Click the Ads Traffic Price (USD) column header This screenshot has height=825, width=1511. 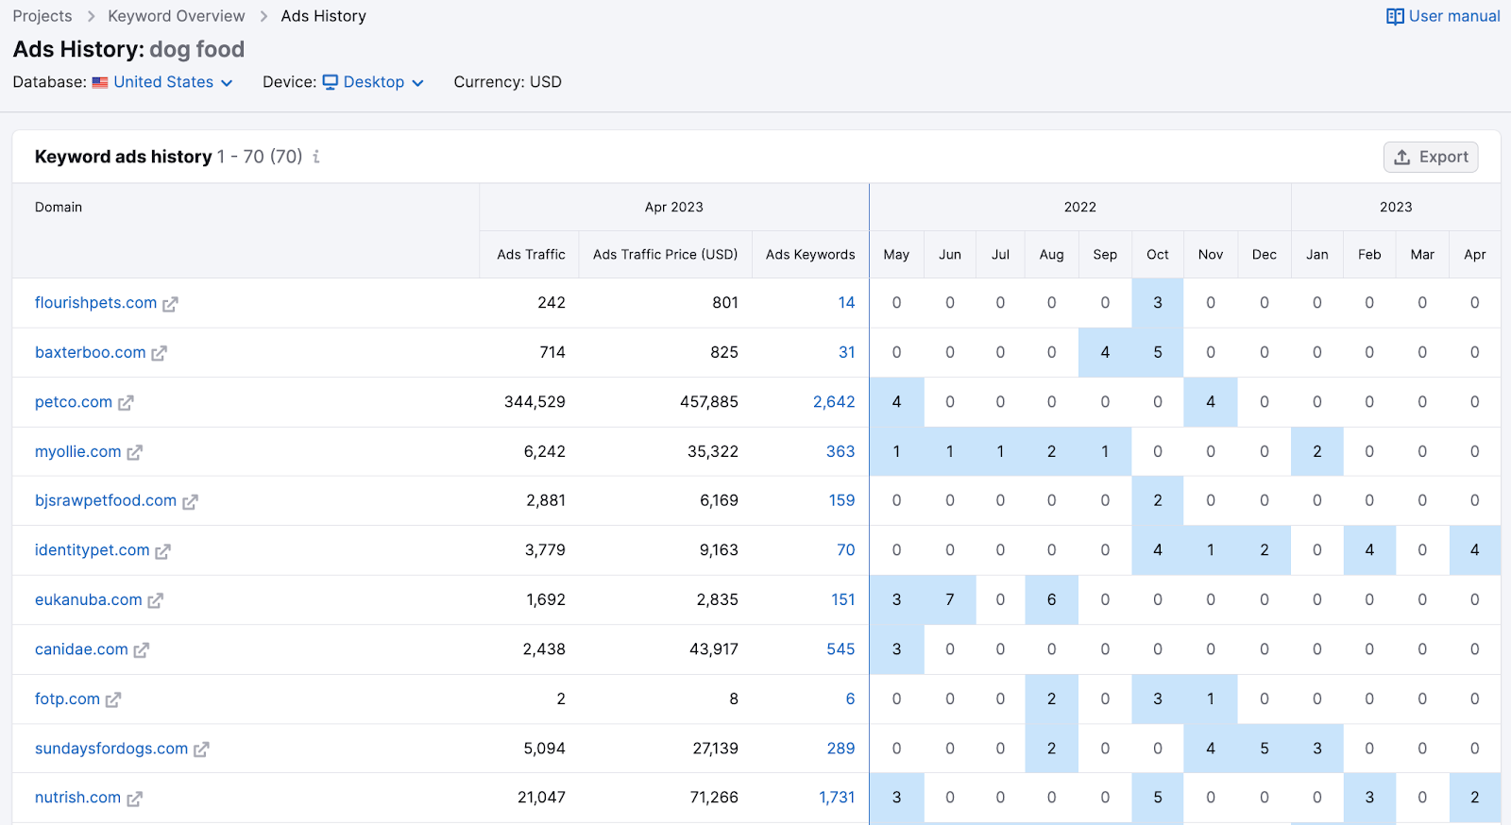[x=666, y=255]
